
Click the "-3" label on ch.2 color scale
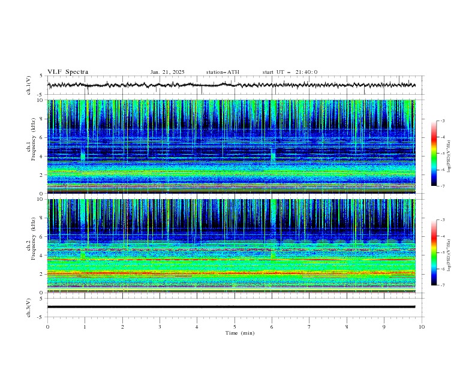click(x=443, y=220)
